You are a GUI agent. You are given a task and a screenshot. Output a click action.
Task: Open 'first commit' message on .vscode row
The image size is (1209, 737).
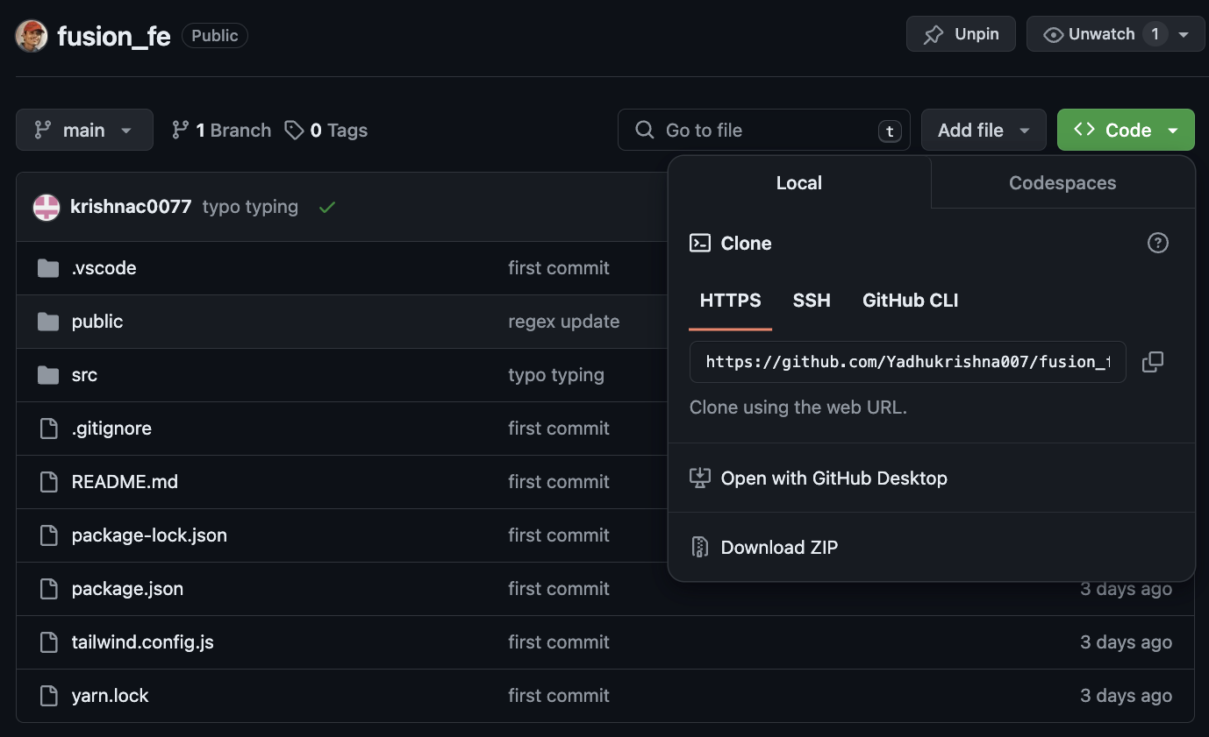pyautogui.click(x=559, y=268)
